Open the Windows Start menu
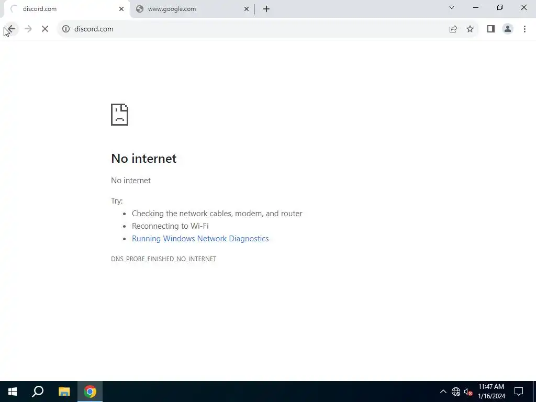This screenshot has width=536, height=402. click(13, 392)
